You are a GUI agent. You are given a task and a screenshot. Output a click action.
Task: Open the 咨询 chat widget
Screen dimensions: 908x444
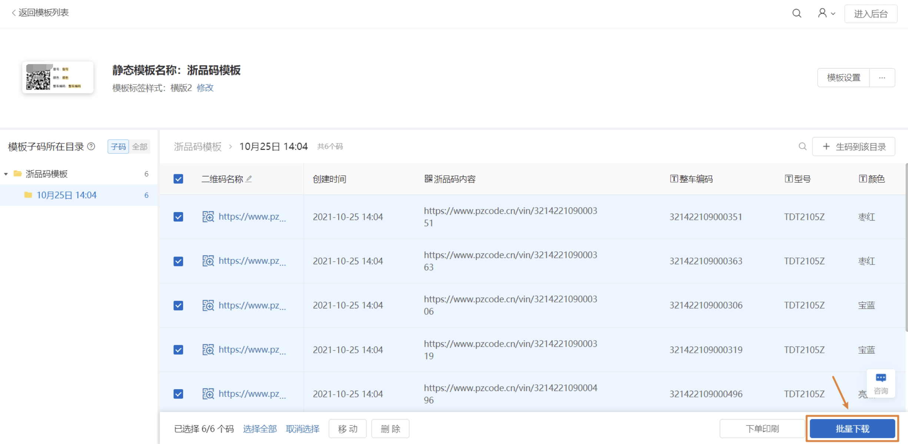[881, 384]
